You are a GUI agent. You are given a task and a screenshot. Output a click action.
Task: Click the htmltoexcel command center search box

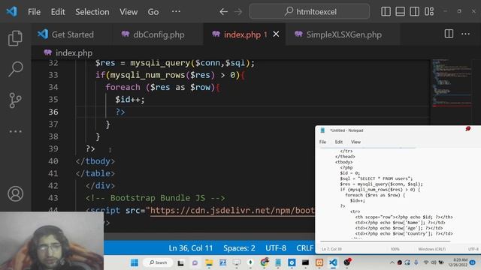(x=310, y=12)
